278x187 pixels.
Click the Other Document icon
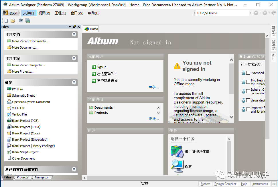coord(9,158)
